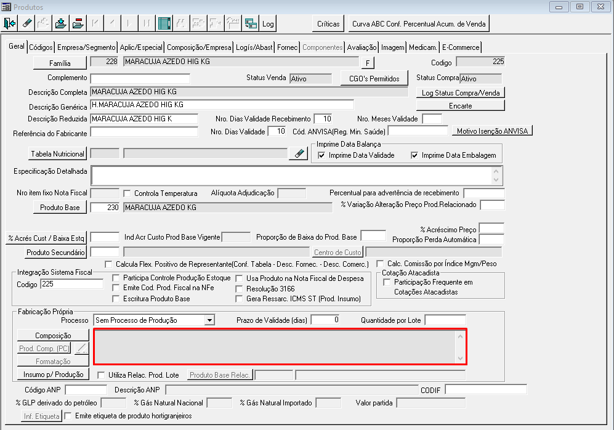Go to Logís/Abast tab

point(254,47)
